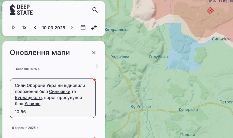This screenshot has width=233, height=138.
Task: Click the date 10.03.2025
Action: pyautogui.click(x=54, y=28)
